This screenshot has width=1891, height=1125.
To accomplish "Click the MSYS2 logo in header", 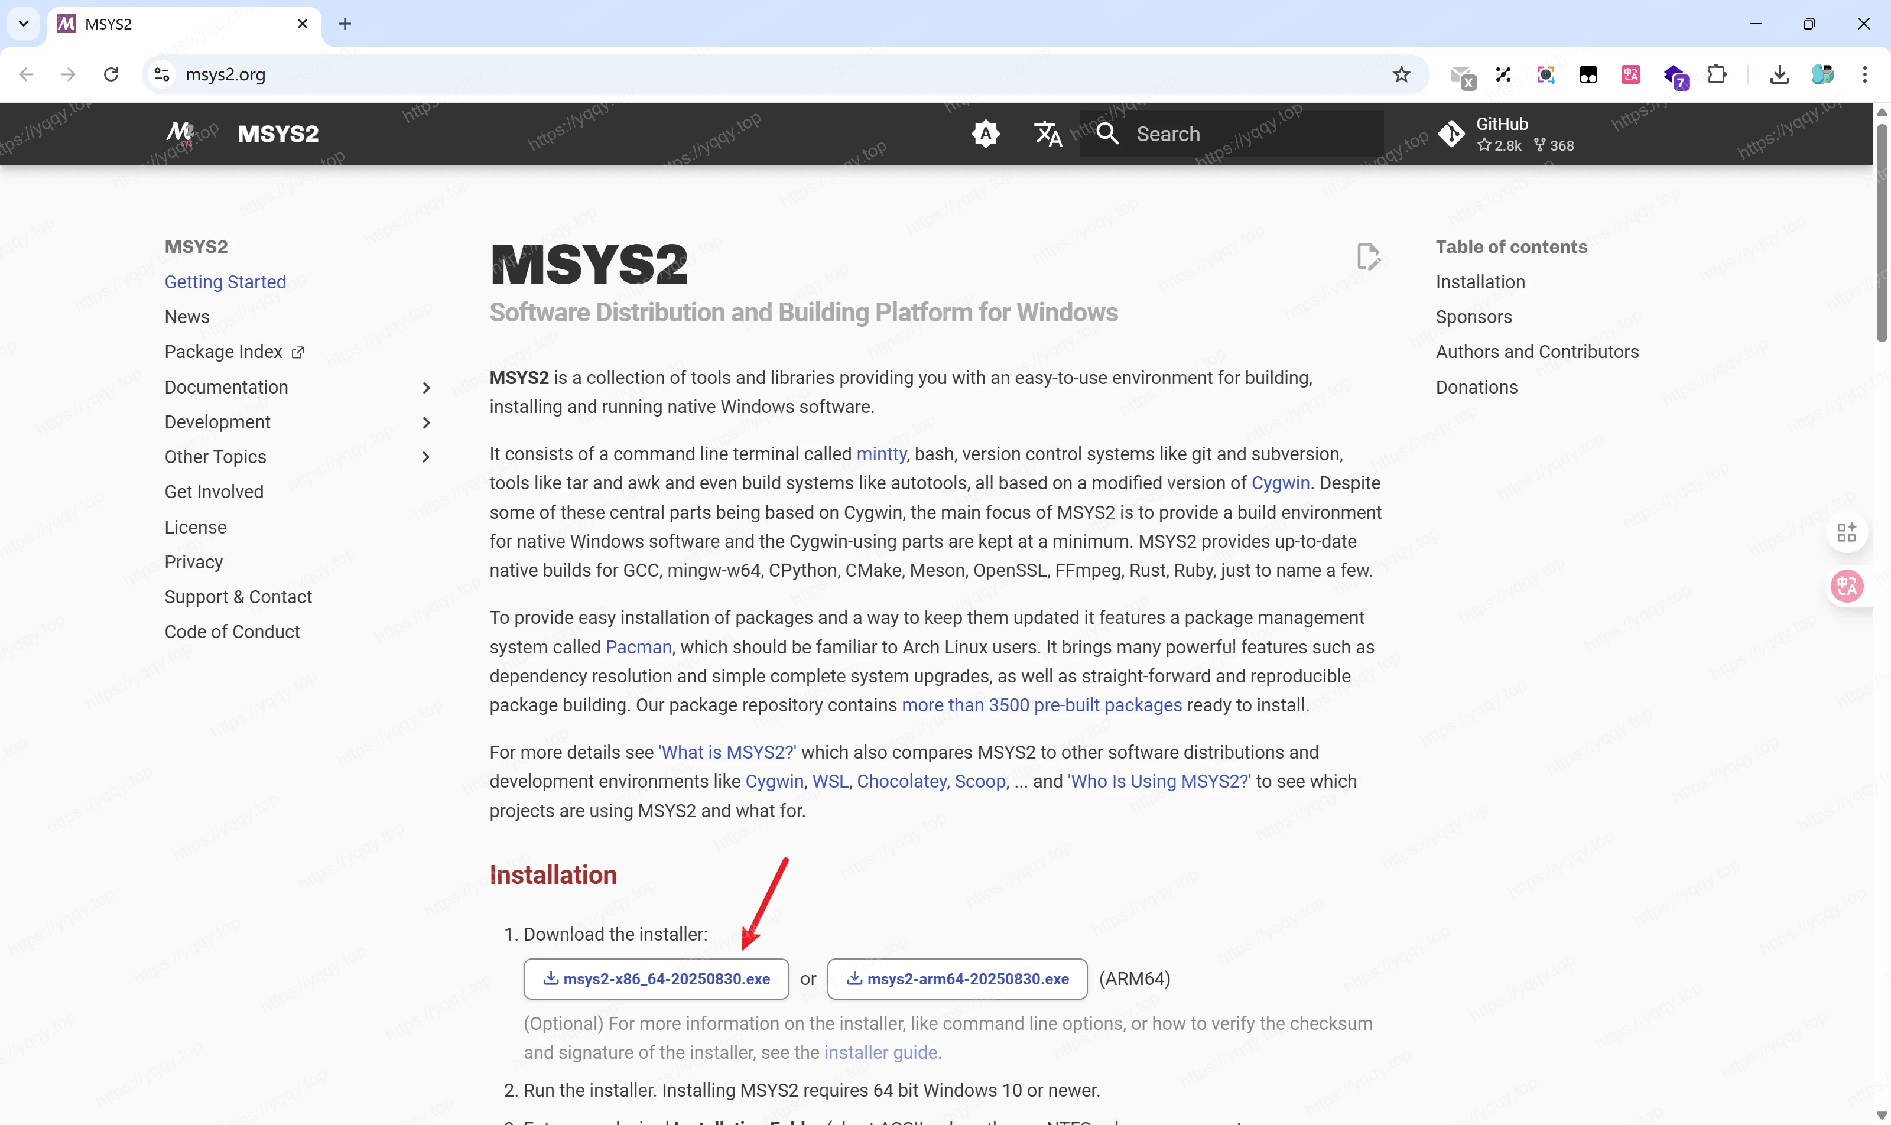I will pos(180,134).
